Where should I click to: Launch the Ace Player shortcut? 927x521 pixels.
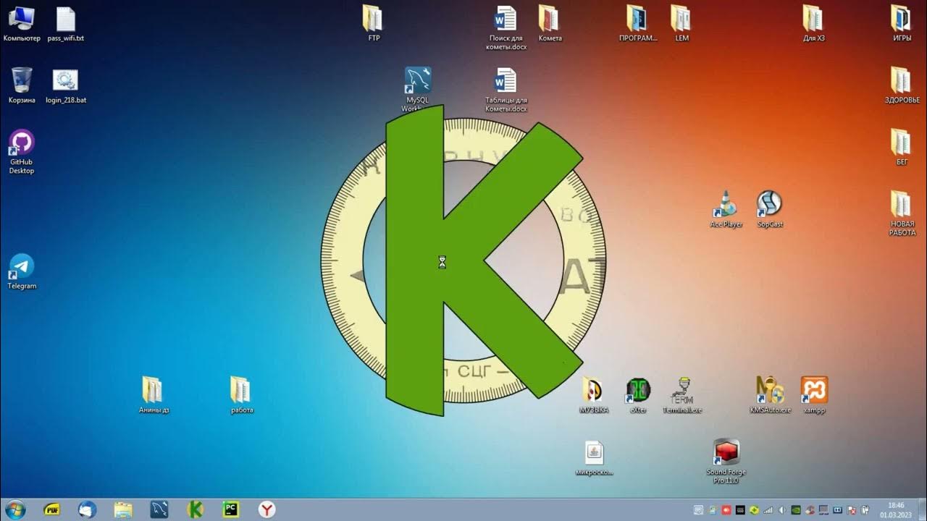coord(726,210)
